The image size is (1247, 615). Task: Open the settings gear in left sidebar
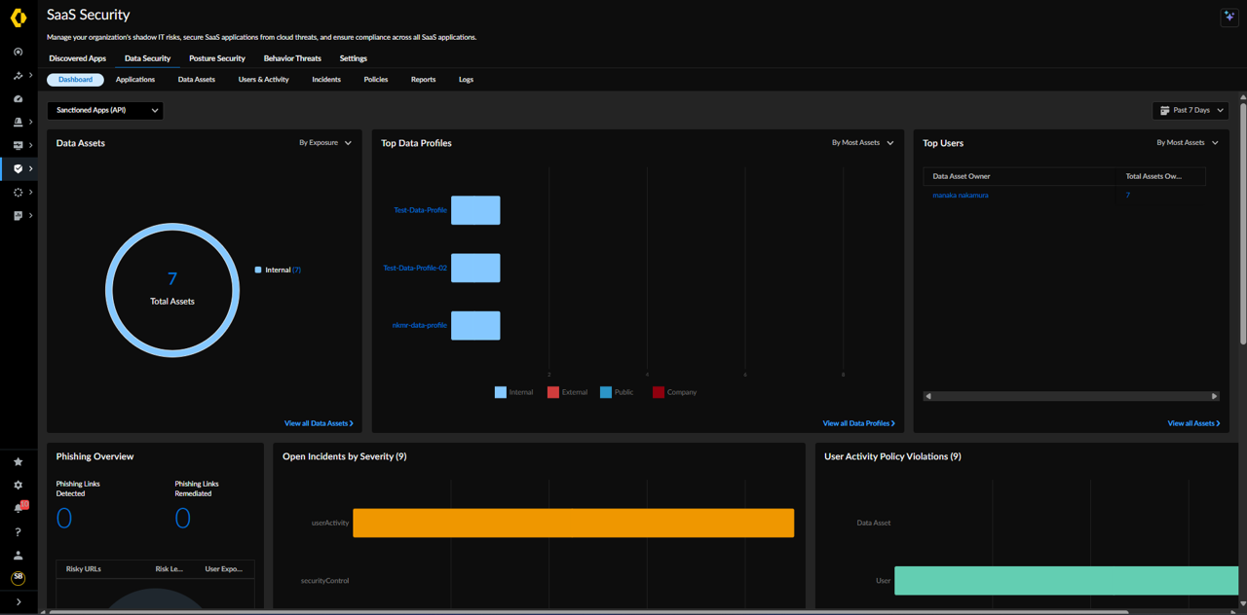18,485
